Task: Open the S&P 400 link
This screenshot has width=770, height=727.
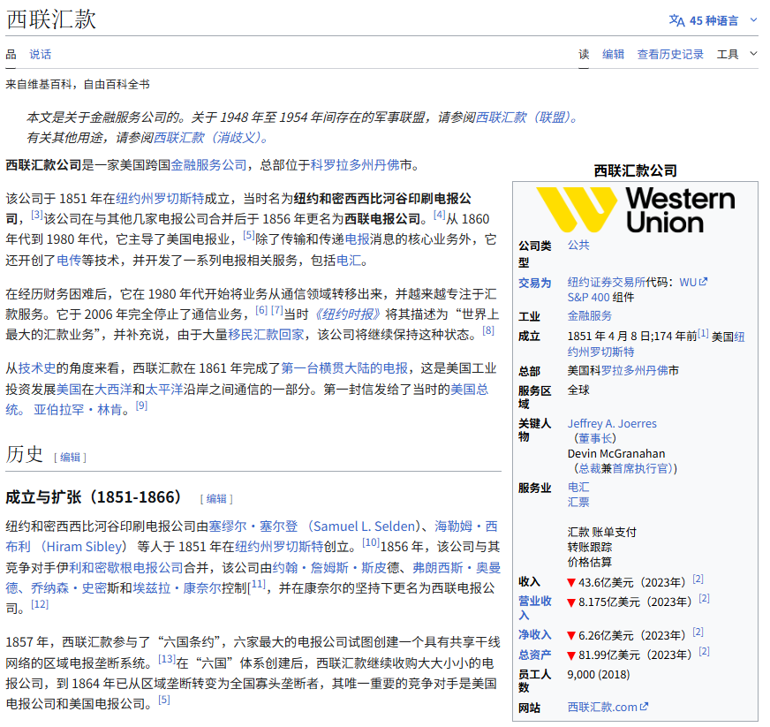Action: [x=588, y=297]
